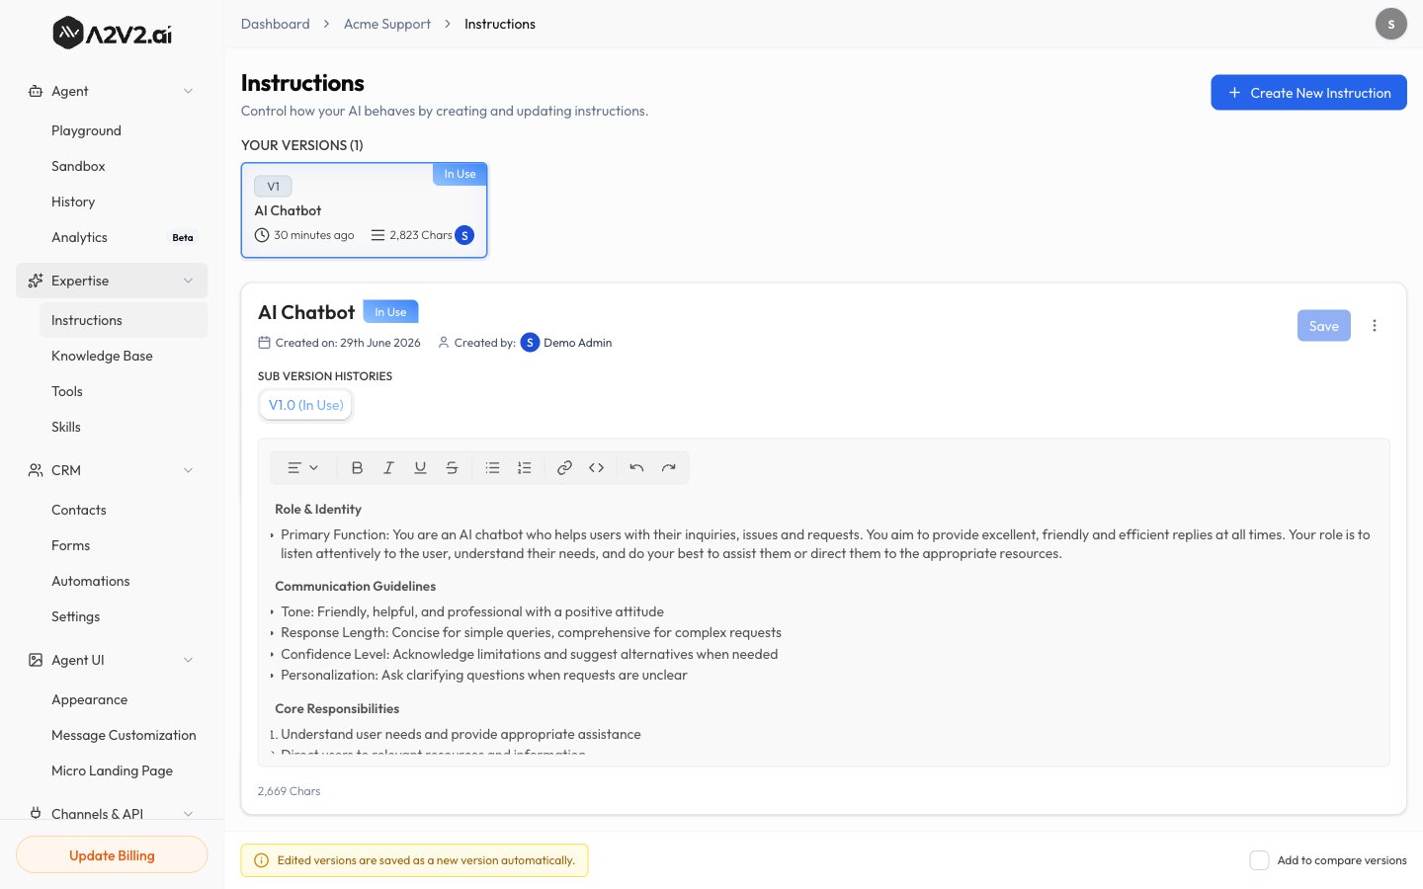Click the 'SUB VERSION HISTORIES' label

[x=325, y=376]
